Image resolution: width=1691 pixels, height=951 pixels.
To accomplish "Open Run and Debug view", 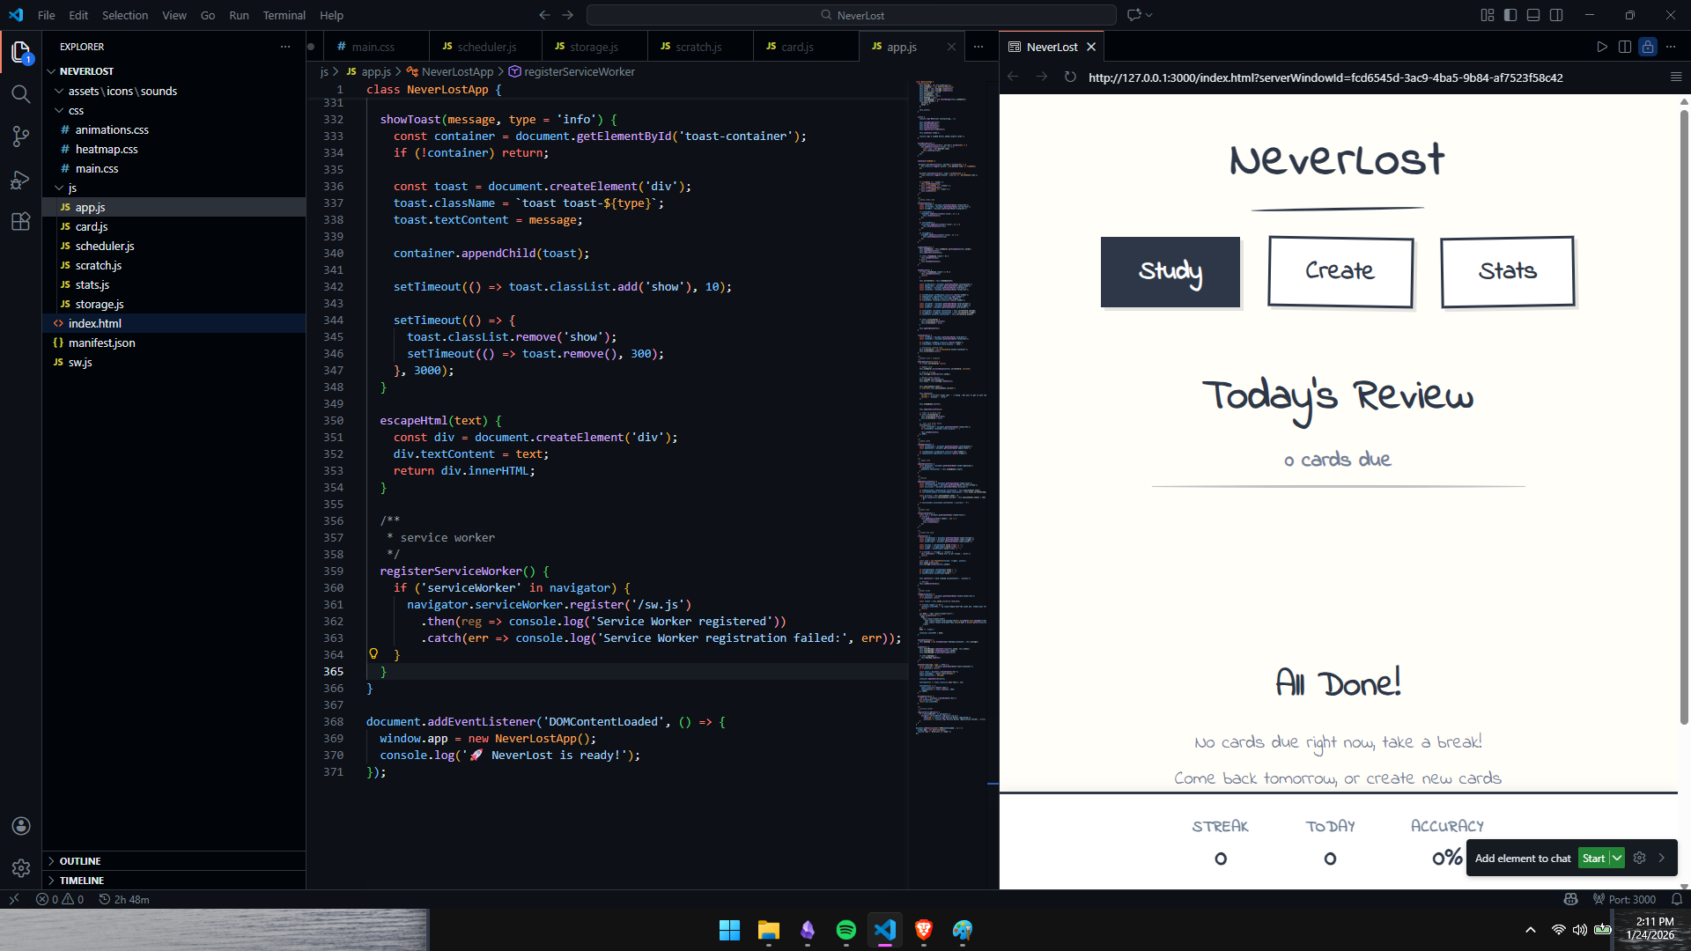I will click(x=20, y=180).
